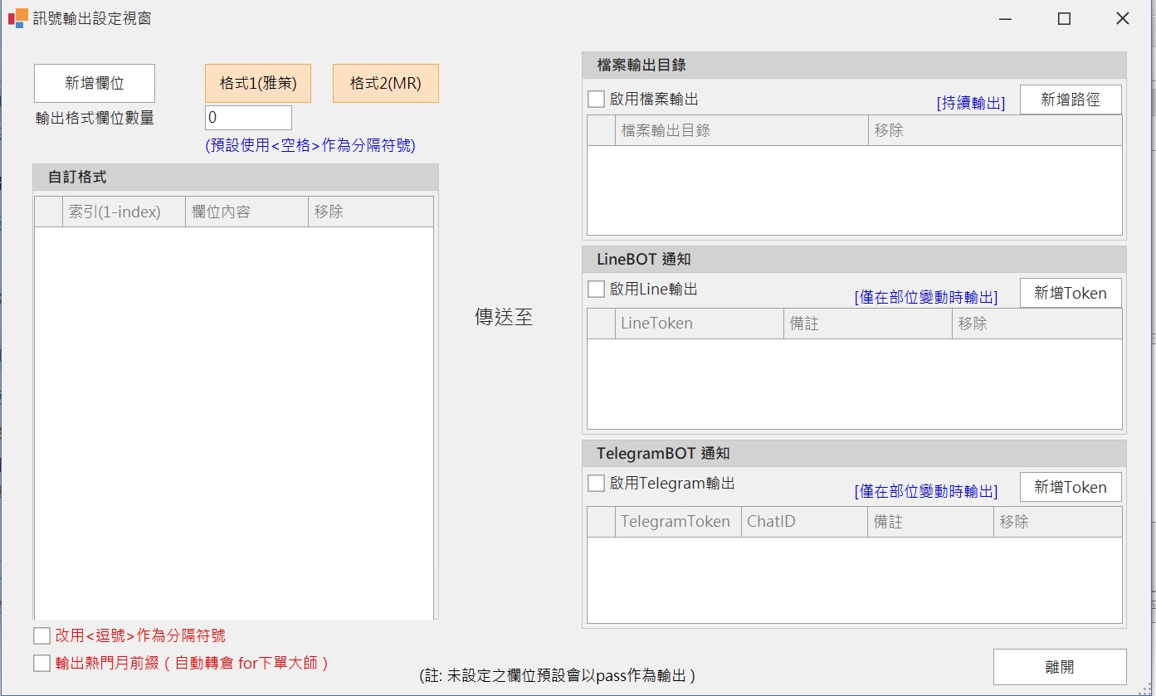
Task: Click 新增路徑 button for file output
Action: click(1071, 100)
